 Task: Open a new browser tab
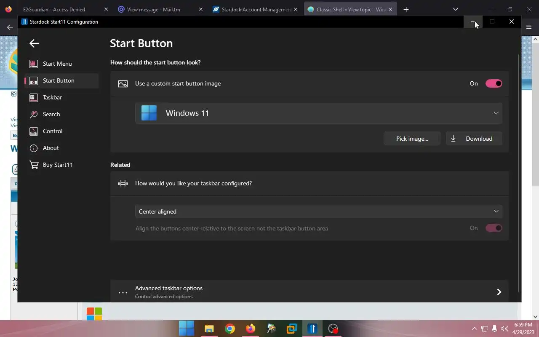406,9
